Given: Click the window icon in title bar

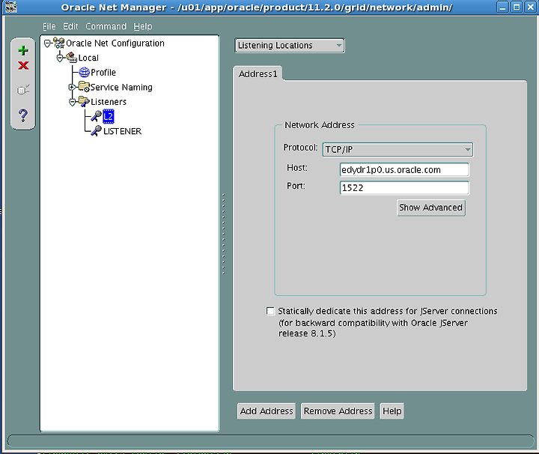Looking at the screenshot, I should [11, 7].
